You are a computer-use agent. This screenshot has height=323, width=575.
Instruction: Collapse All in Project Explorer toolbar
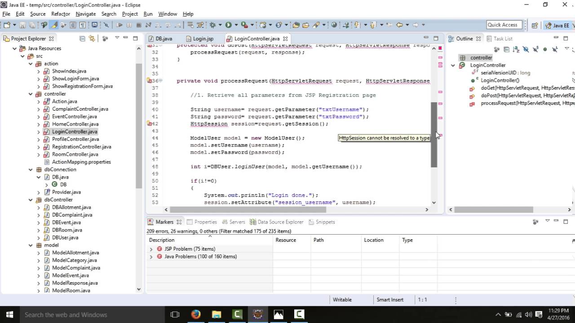click(82, 39)
